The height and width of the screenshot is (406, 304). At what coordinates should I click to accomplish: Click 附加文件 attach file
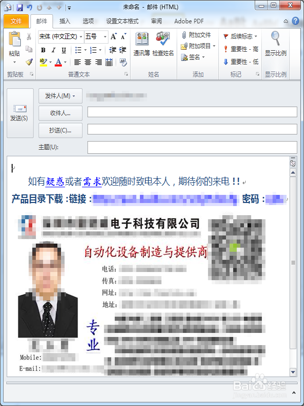point(196,35)
